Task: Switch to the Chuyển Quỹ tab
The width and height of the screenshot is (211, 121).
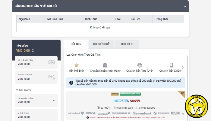Action: [101, 44]
